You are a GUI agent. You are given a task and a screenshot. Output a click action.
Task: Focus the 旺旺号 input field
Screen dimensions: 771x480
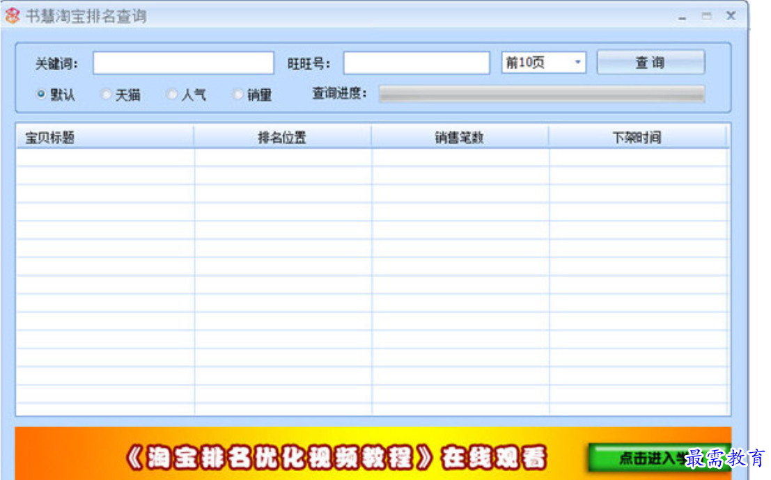pos(416,63)
